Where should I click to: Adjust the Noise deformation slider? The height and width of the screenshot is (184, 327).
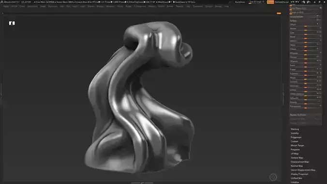click(x=306, y=77)
